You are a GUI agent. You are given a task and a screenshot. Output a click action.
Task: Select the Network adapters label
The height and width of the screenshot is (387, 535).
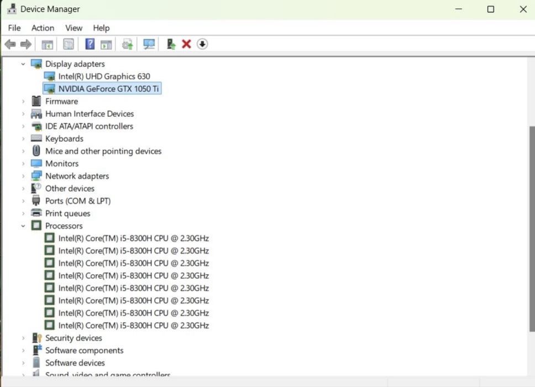coord(77,176)
